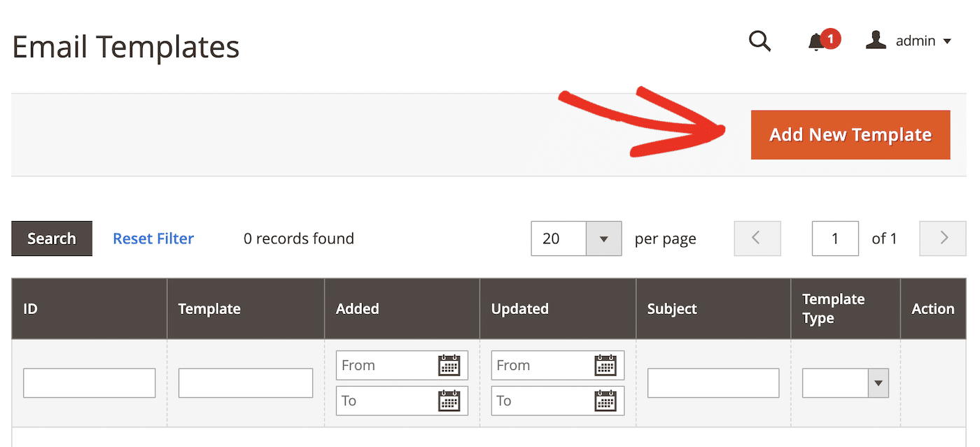
Task: Click the Reset Filter link
Action: tap(153, 239)
